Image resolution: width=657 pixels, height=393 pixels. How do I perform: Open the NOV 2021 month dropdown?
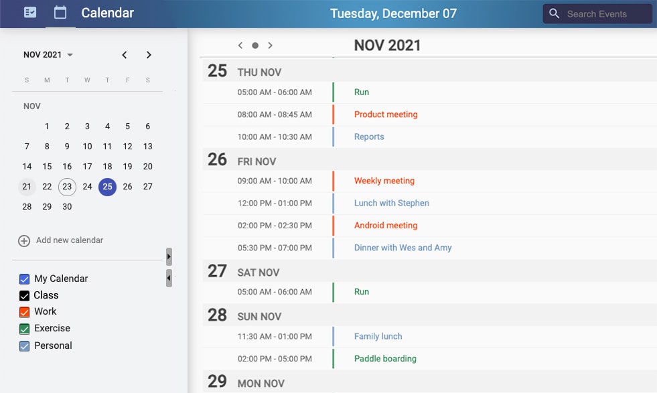[48, 54]
